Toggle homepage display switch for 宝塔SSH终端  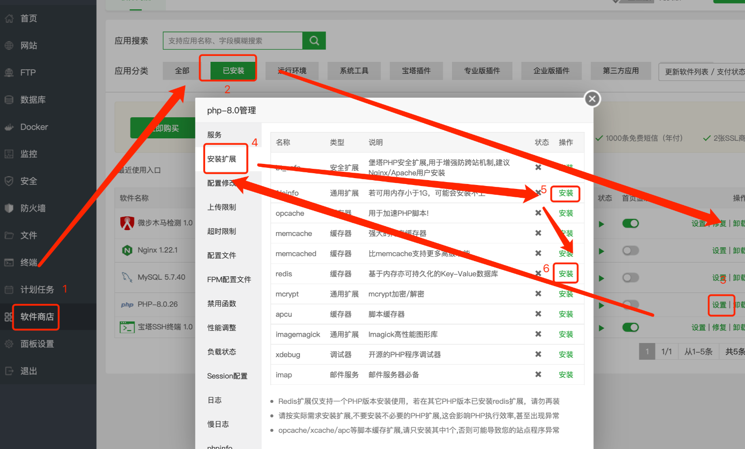(630, 327)
